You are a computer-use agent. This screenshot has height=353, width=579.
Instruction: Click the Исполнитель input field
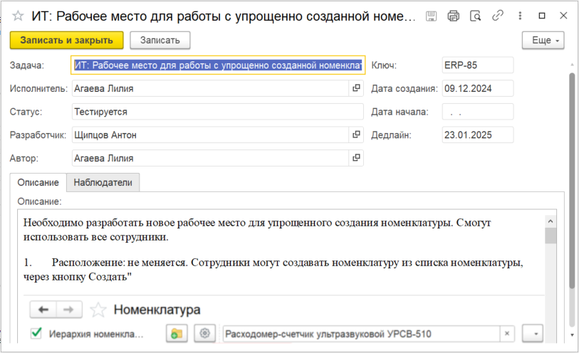tap(211, 88)
